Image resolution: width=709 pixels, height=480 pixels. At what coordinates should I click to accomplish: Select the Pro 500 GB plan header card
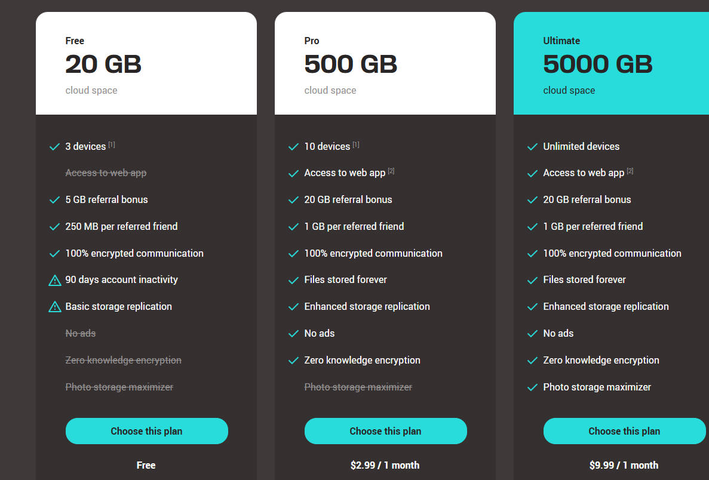[x=385, y=63]
